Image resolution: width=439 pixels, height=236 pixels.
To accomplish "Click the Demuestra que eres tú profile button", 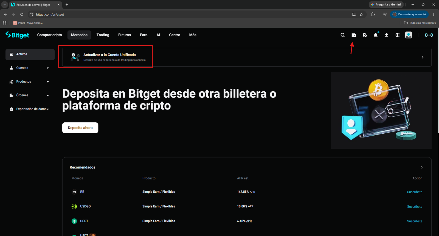I will click(409, 14).
